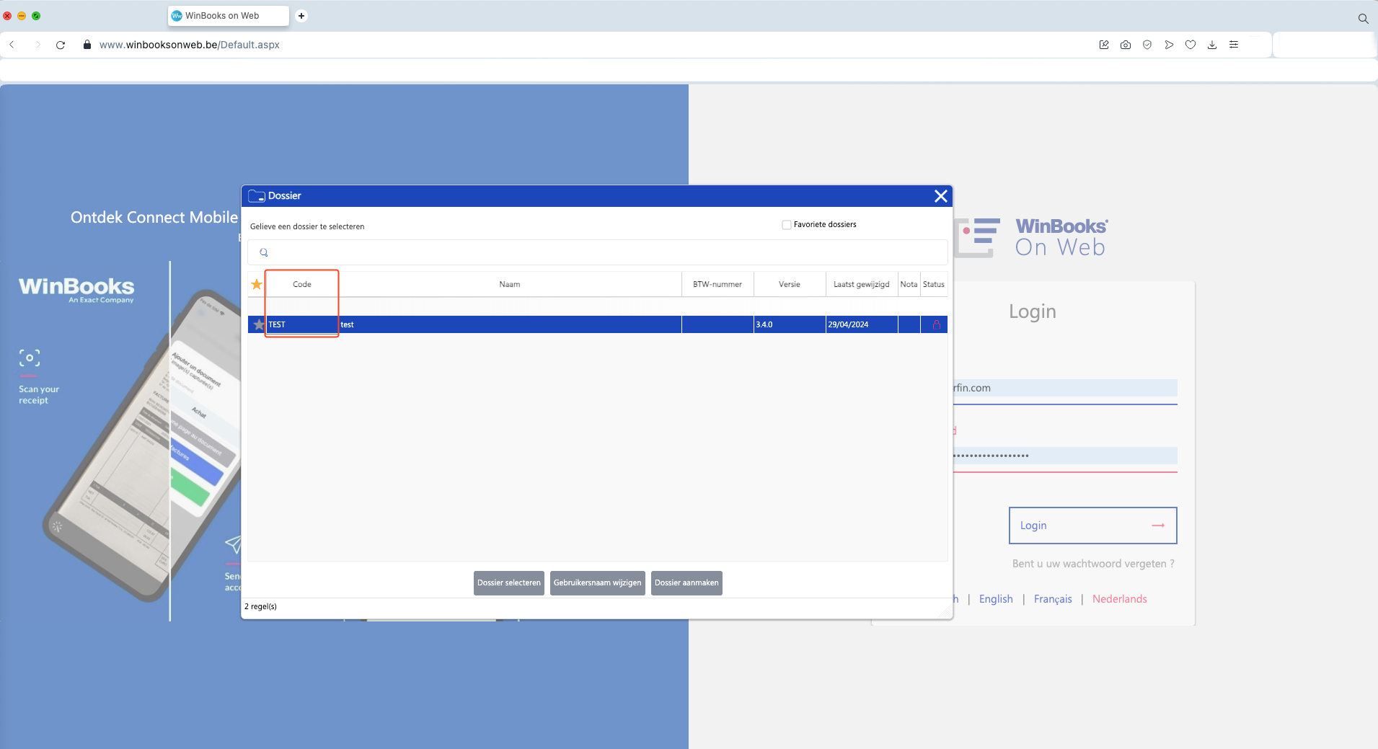
Task: Click the Nota column header
Action: pos(909,284)
